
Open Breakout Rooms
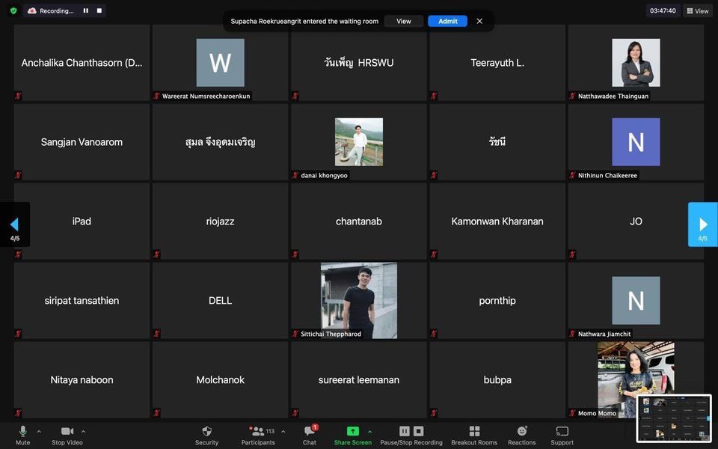pos(473,432)
